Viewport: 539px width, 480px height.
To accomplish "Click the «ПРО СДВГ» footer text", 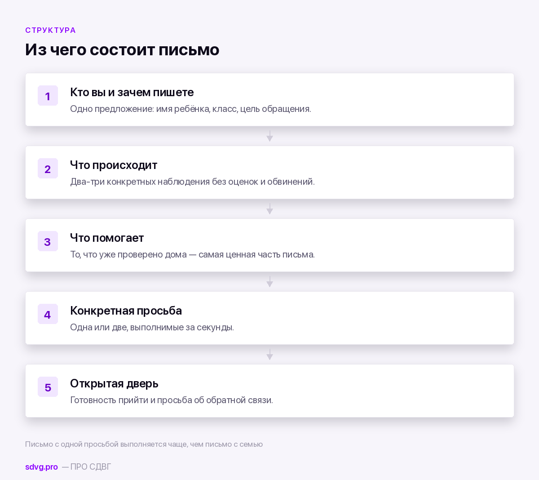I will click(91, 467).
